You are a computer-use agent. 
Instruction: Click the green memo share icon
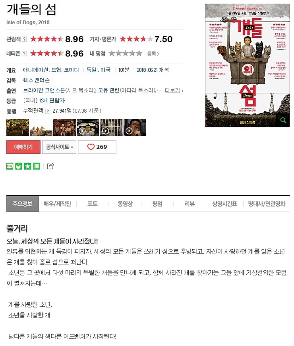tap(37, 166)
